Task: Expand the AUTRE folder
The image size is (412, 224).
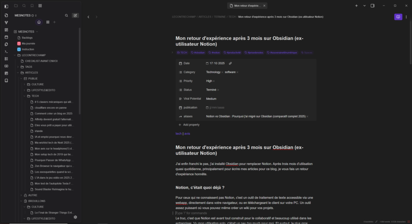Action: (x=21, y=195)
